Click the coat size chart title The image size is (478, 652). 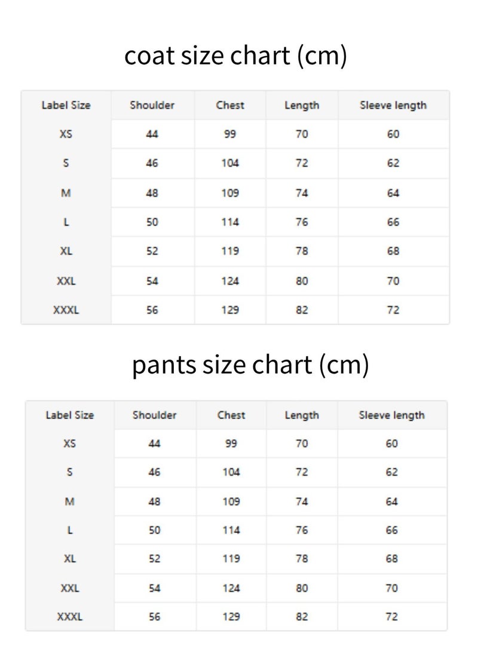click(235, 56)
